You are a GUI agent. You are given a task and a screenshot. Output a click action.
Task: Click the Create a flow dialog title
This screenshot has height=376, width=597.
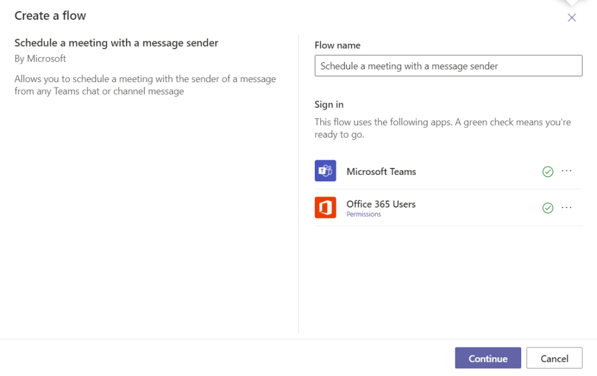coord(50,16)
